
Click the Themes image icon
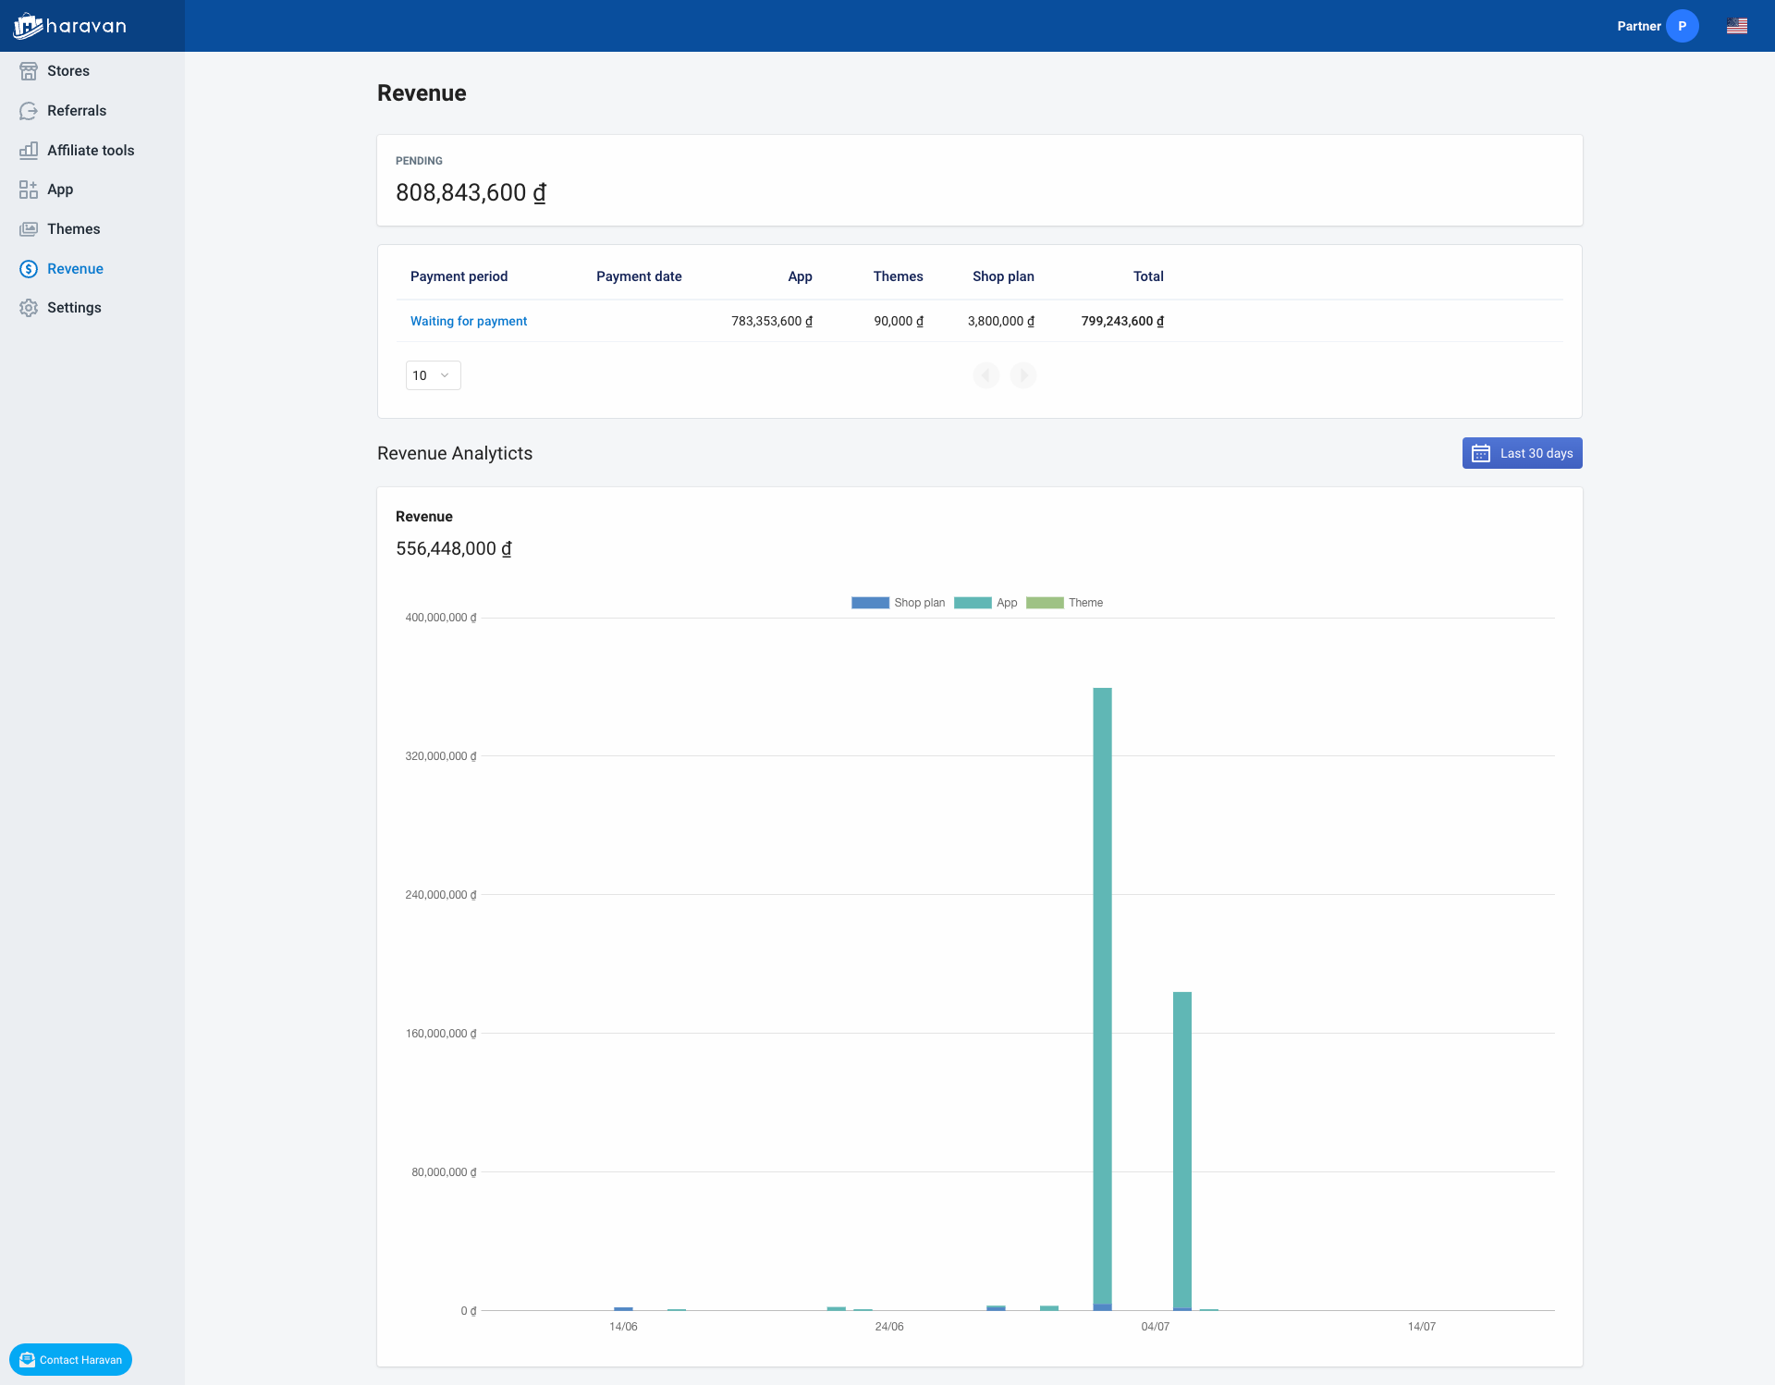29,229
